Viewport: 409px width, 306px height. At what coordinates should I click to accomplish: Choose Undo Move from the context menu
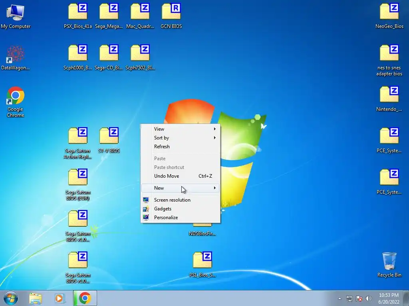tap(180, 176)
